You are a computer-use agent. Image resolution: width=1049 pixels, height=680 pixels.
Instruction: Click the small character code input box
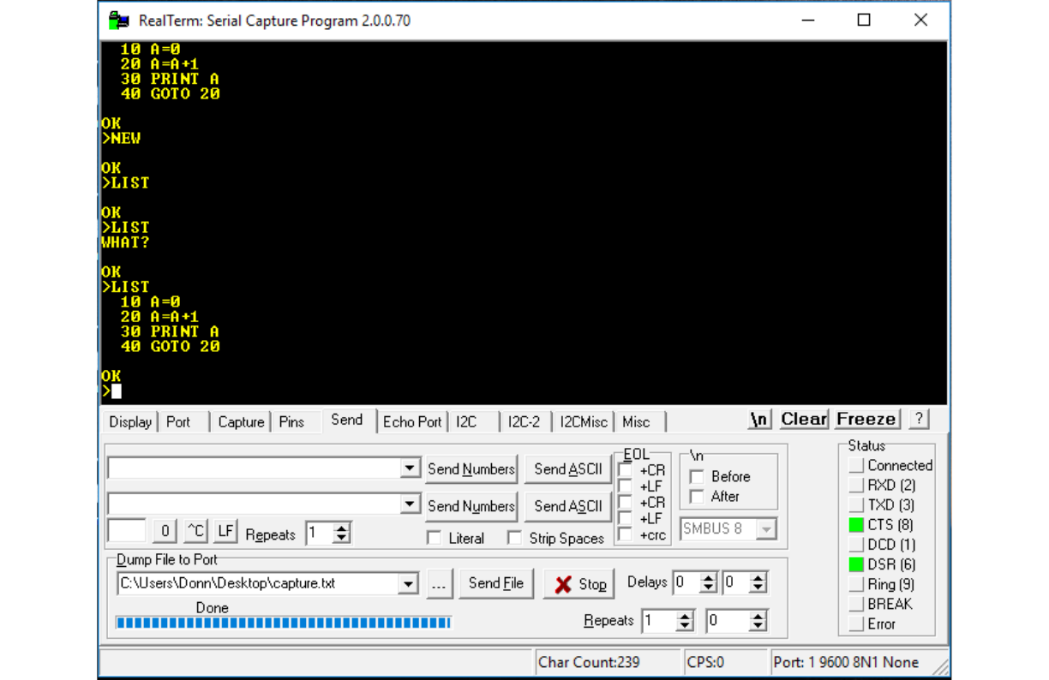pyautogui.click(x=126, y=531)
